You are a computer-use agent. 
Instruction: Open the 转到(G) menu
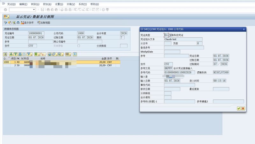click(35, 4)
